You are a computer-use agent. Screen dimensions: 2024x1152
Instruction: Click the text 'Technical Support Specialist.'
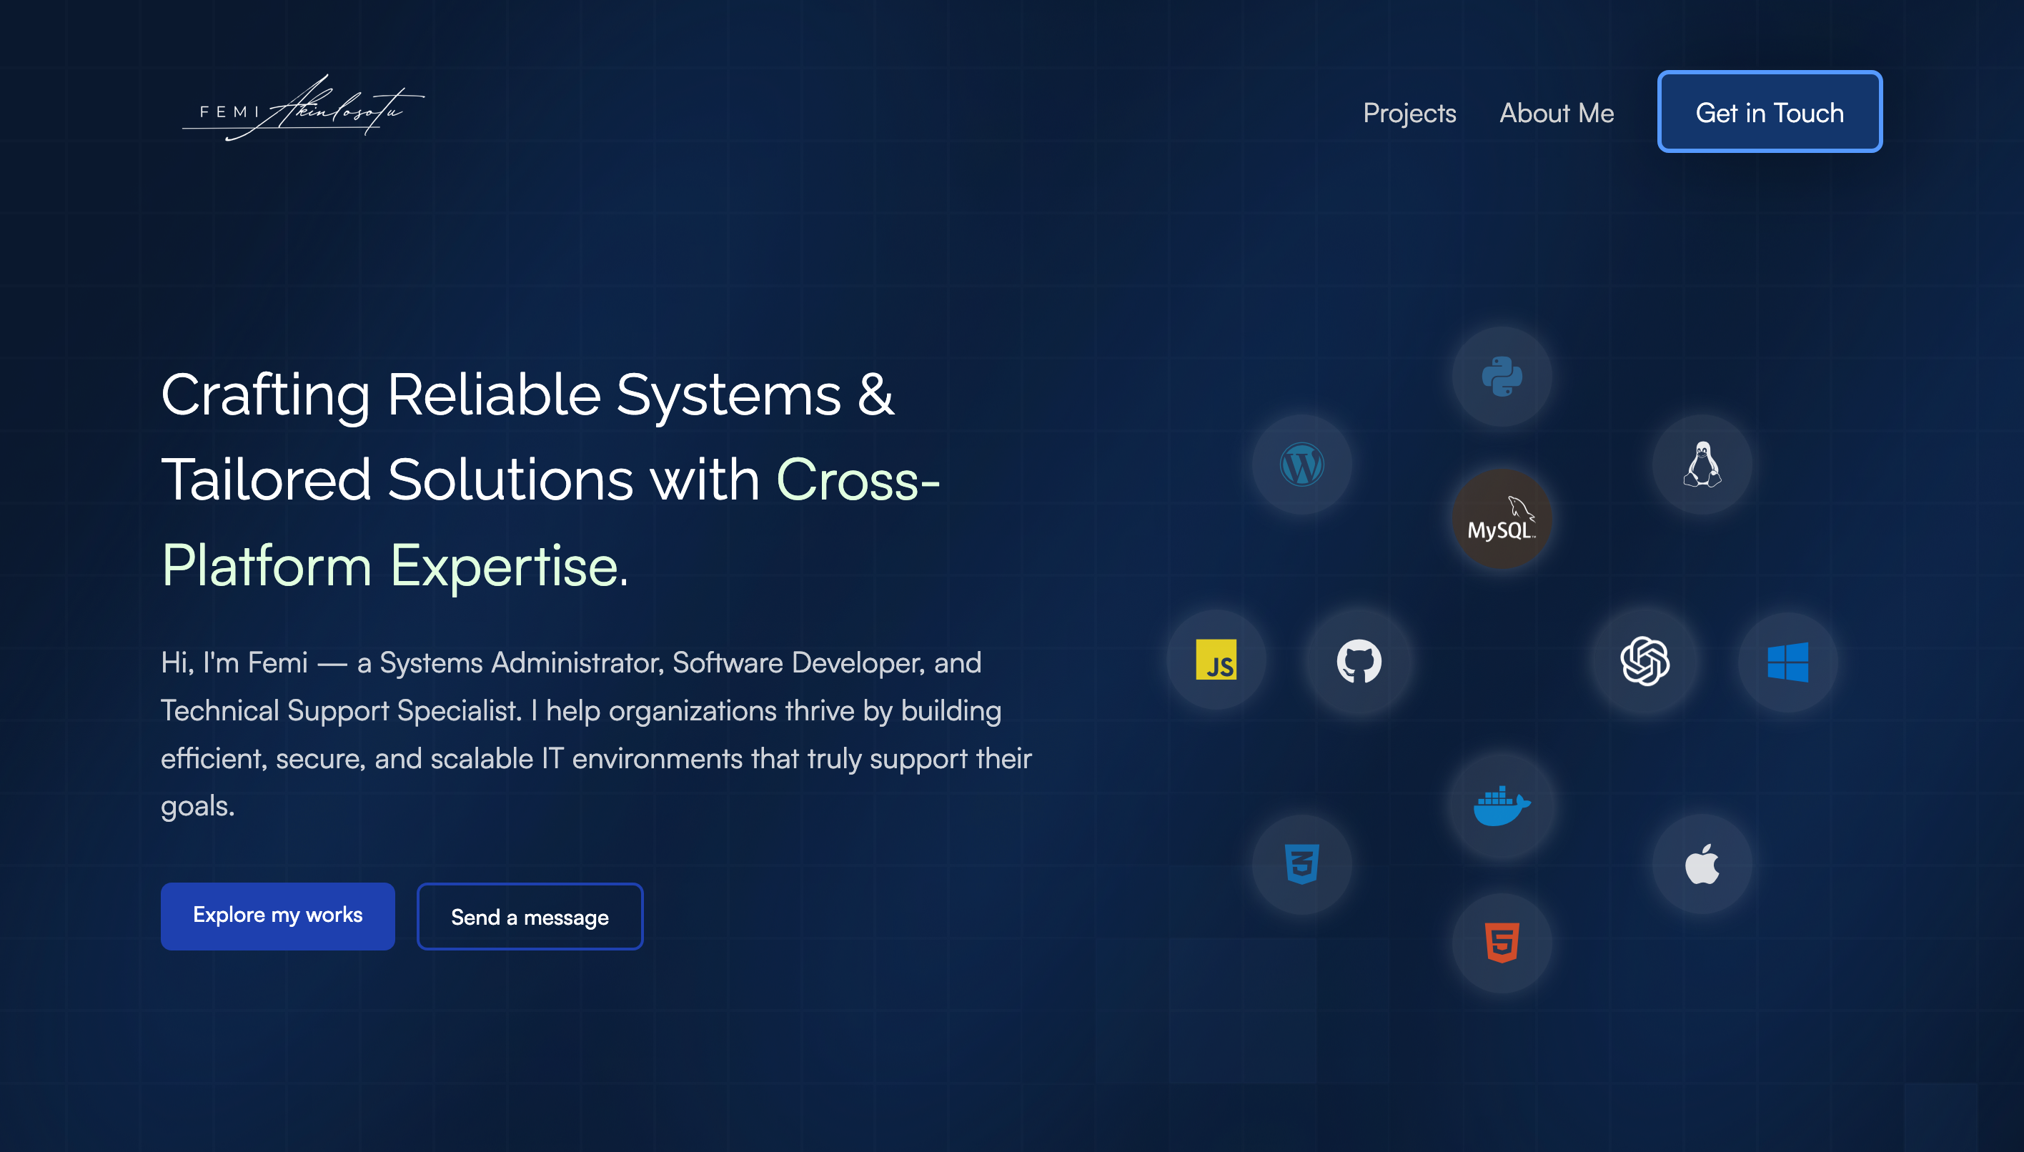(342, 710)
